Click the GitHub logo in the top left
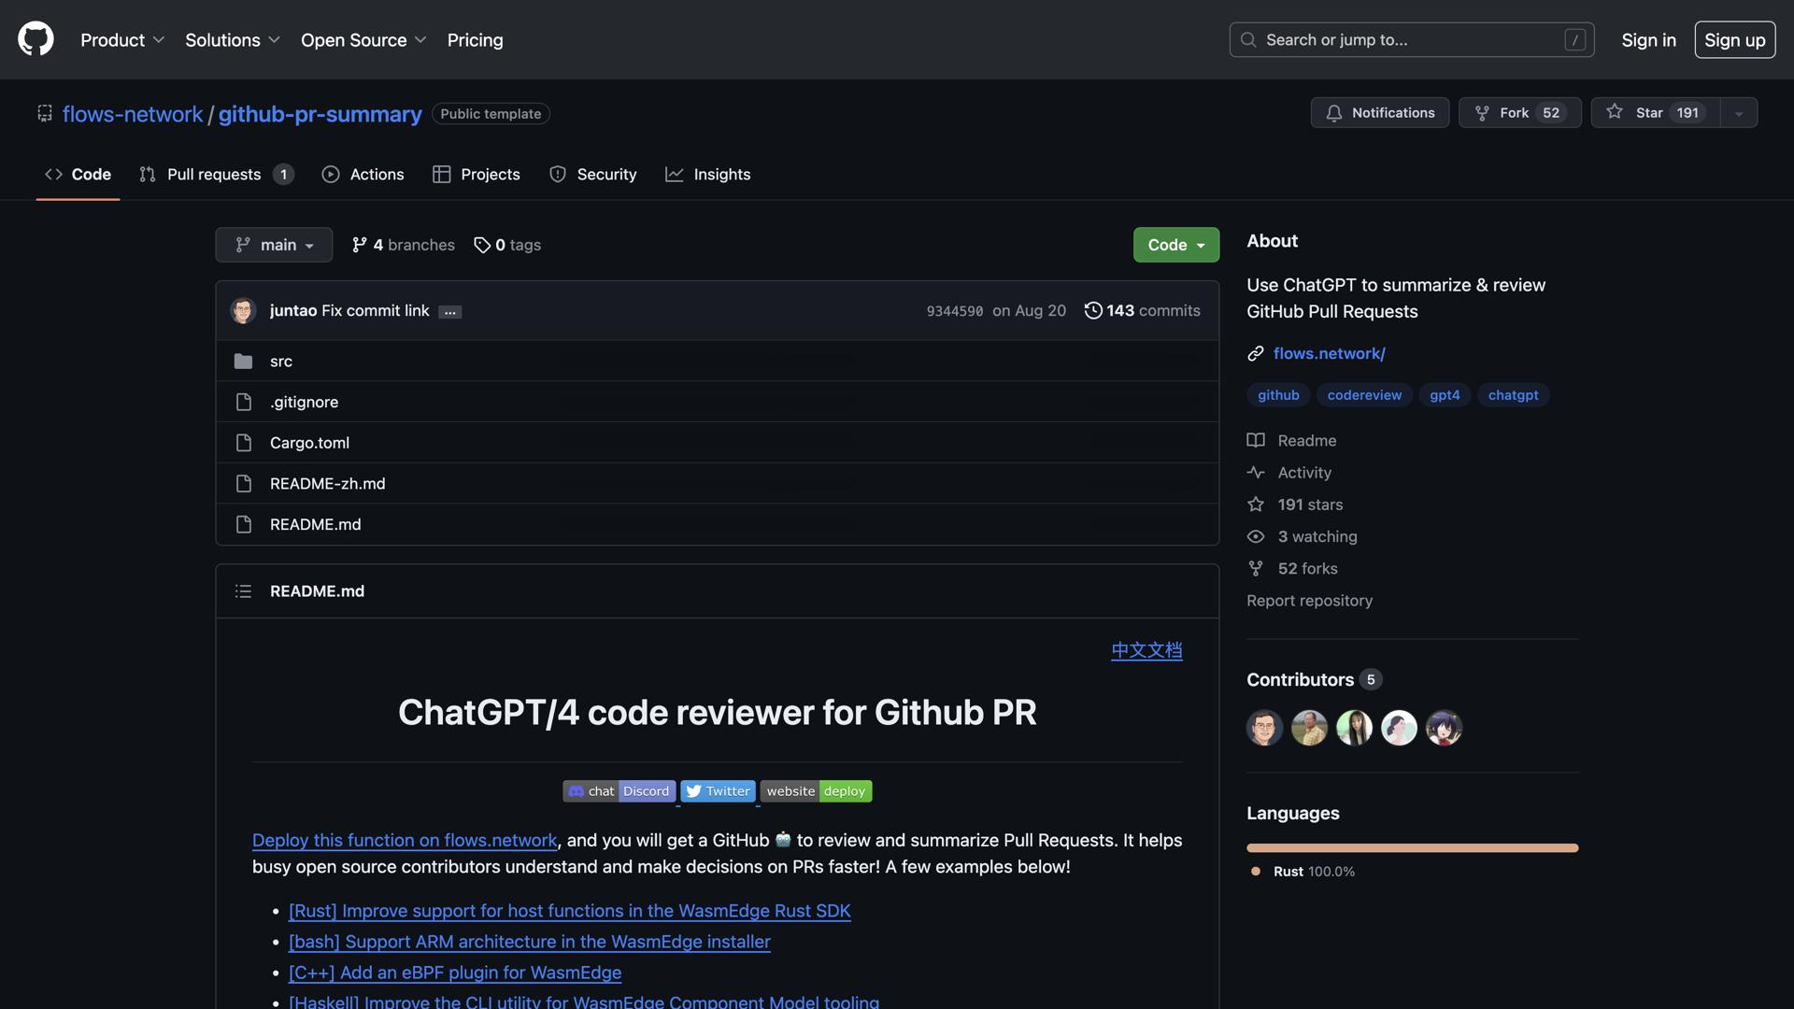1794x1009 pixels. pyautogui.click(x=35, y=39)
